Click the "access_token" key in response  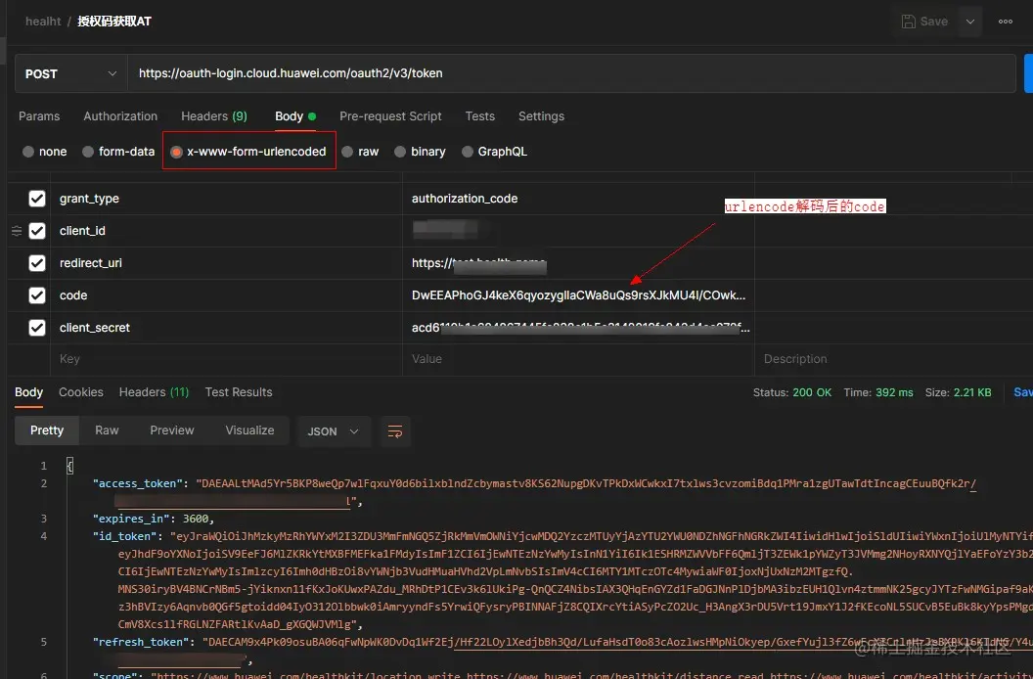(x=138, y=483)
